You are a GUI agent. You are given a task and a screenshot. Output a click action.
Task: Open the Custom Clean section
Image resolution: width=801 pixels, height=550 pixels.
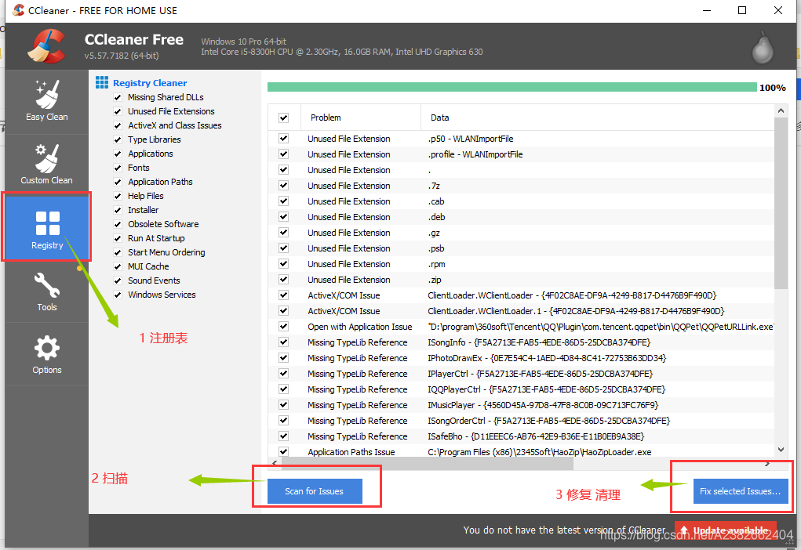click(46, 165)
